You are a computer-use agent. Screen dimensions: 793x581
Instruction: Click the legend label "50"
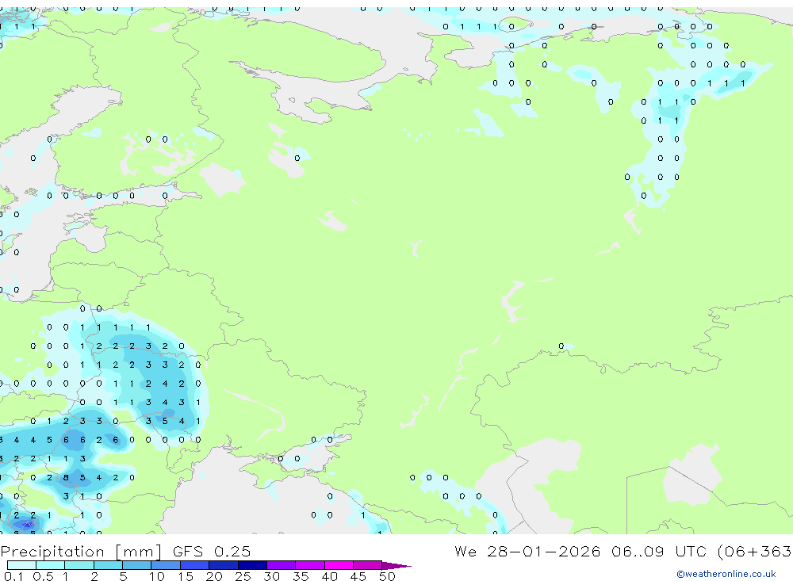pos(387,576)
